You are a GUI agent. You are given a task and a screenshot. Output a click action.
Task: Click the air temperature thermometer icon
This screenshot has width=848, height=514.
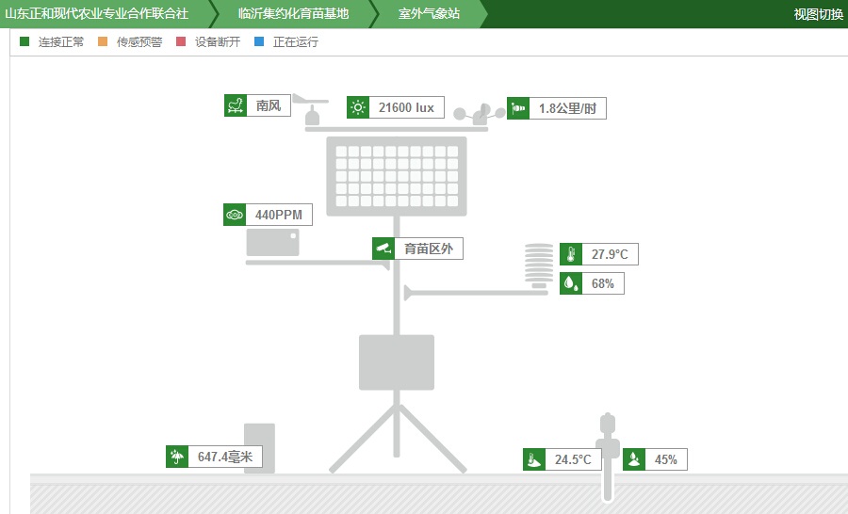point(571,254)
